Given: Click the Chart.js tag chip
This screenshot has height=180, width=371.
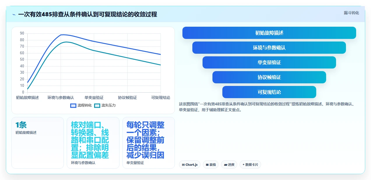Looking at the screenshot, I should point(190,165).
